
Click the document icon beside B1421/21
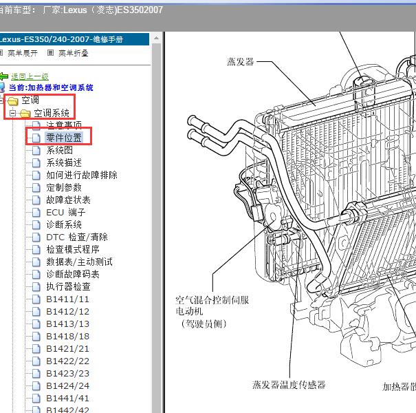pos(36,349)
